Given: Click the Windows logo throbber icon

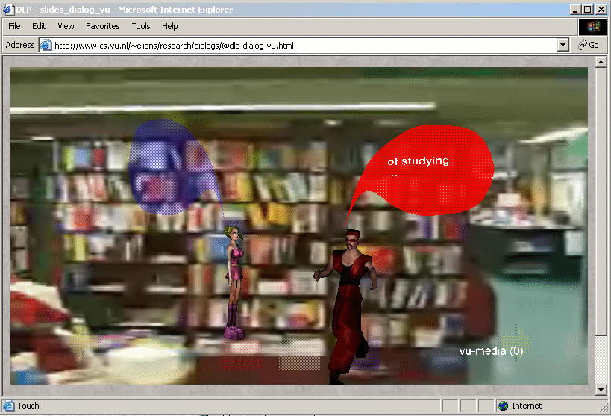Looking at the screenshot, I should [592, 26].
